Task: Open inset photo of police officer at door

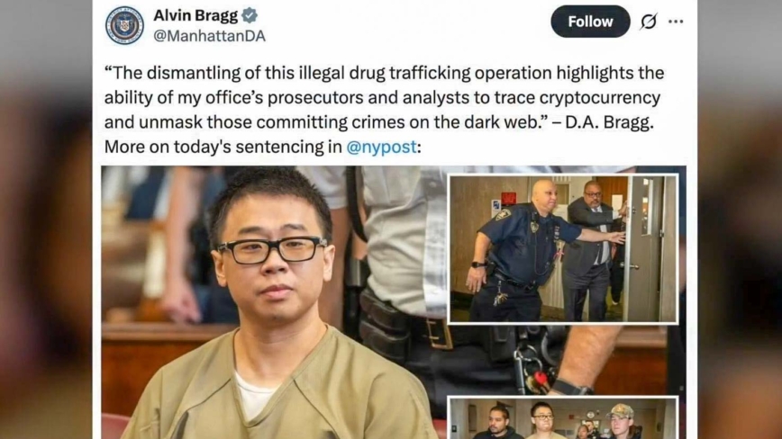Action: point(563,249)
